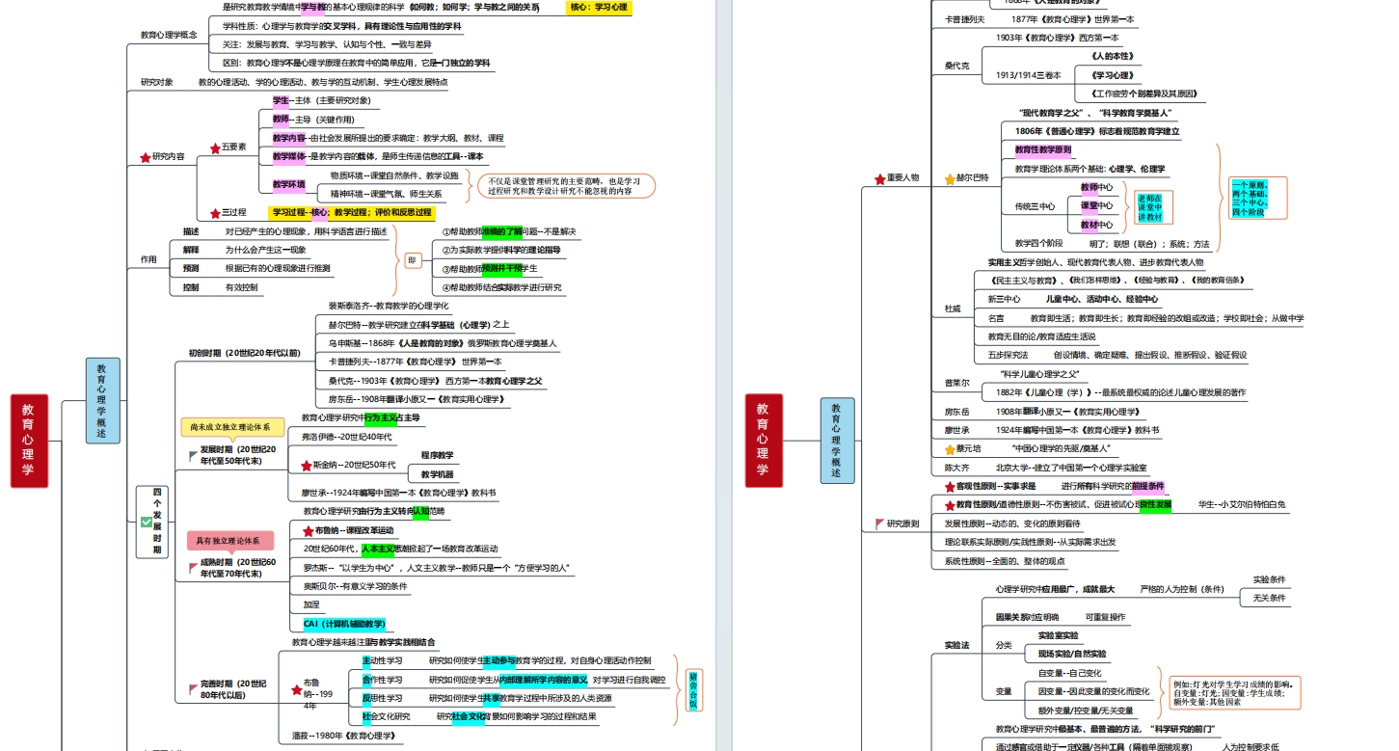This screenshot has width=1399, height=751.
Task: Toggle the green checkmark on 四个发展时期
Action: (x=146, y=522)
